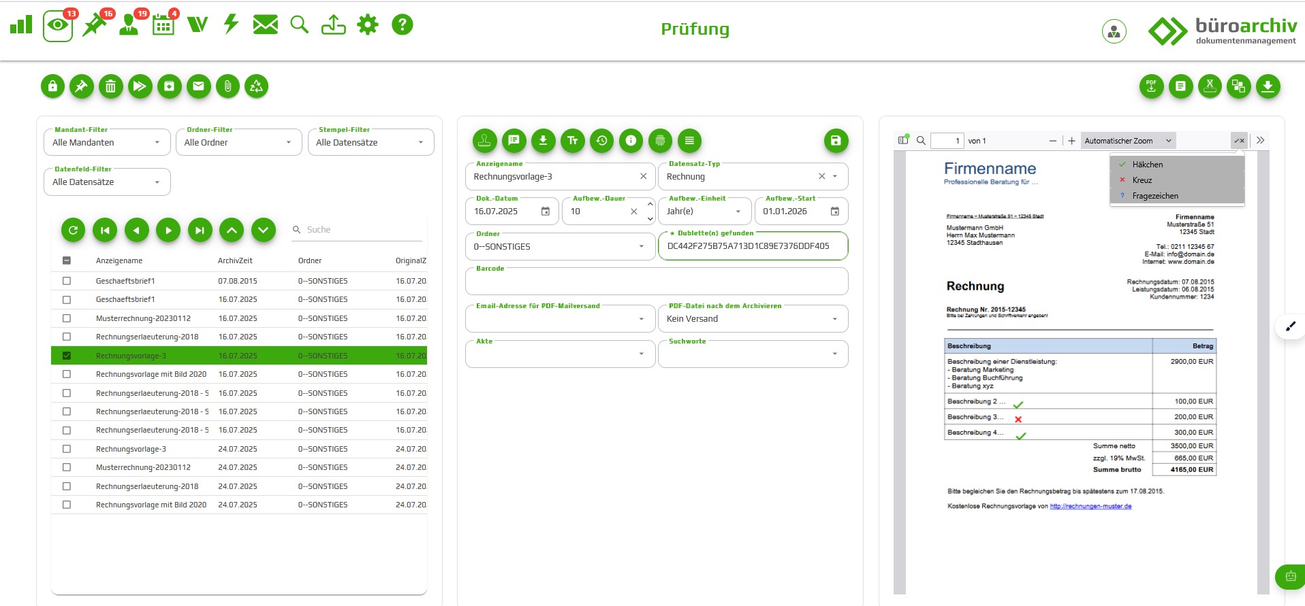Expand the Mandant-Filter dropdown
This screenshot has height=606, width=1305.
click(107, 143)
